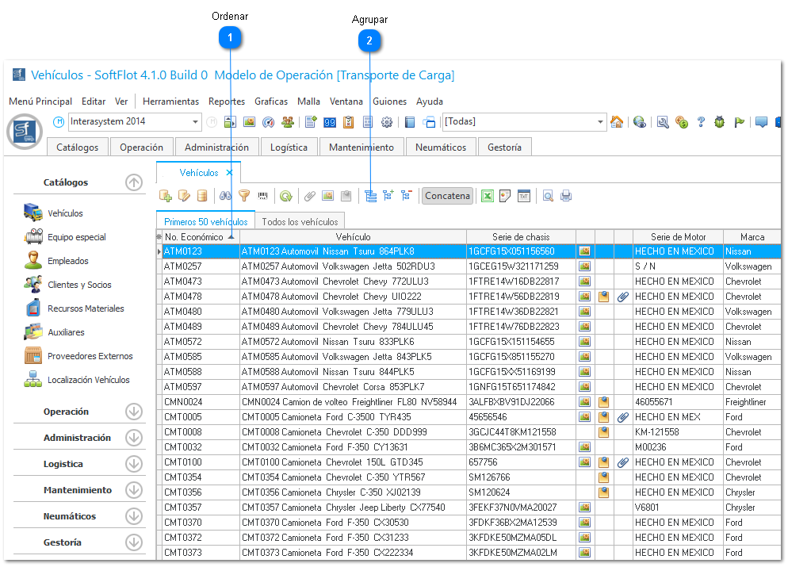Open the [Todas] combo box dropdown
Viewport: 788px width, 567px height.
pos(600,122)
